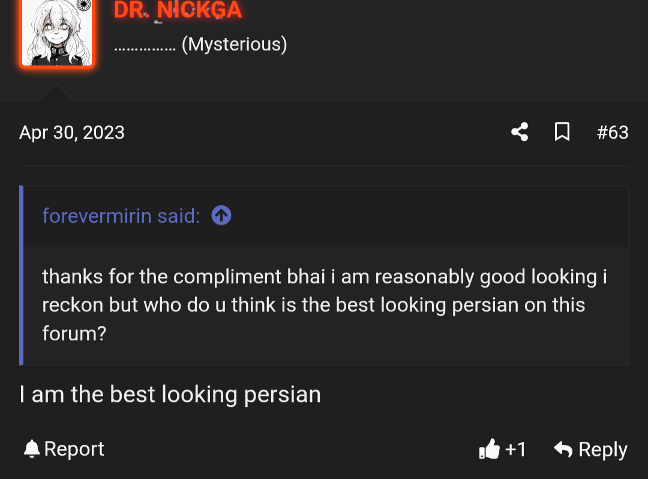This screenshot has height=479, width=648.
Task: Open DR. NICKGA's profile from the username
Action: 178,10
